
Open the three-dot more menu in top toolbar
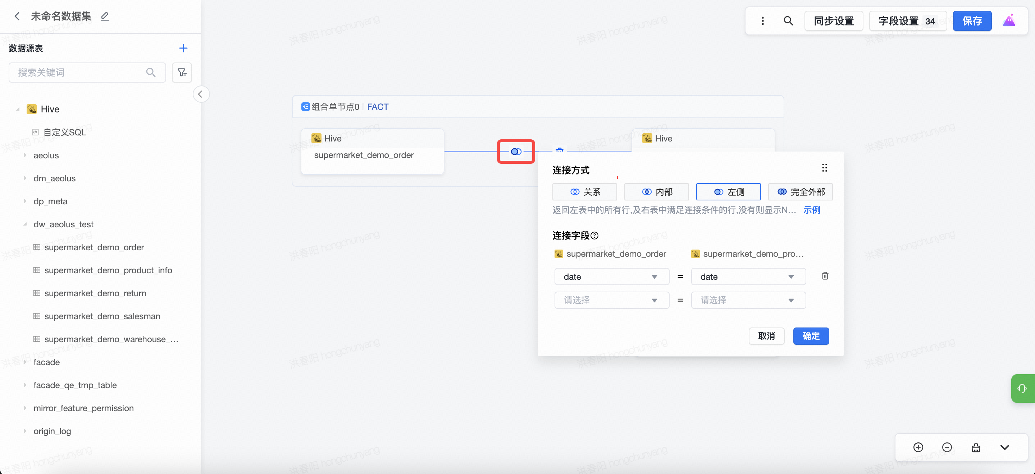(x=763, y=21)
